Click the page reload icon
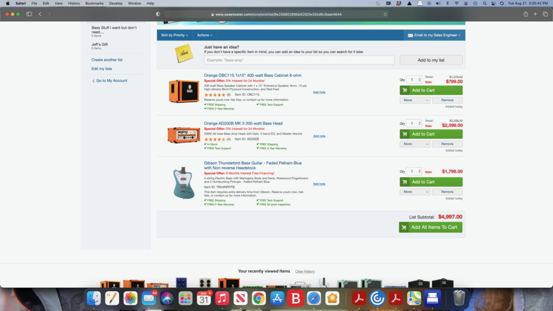553x311 pixels. pyautogui.click(x=385, y=14)
